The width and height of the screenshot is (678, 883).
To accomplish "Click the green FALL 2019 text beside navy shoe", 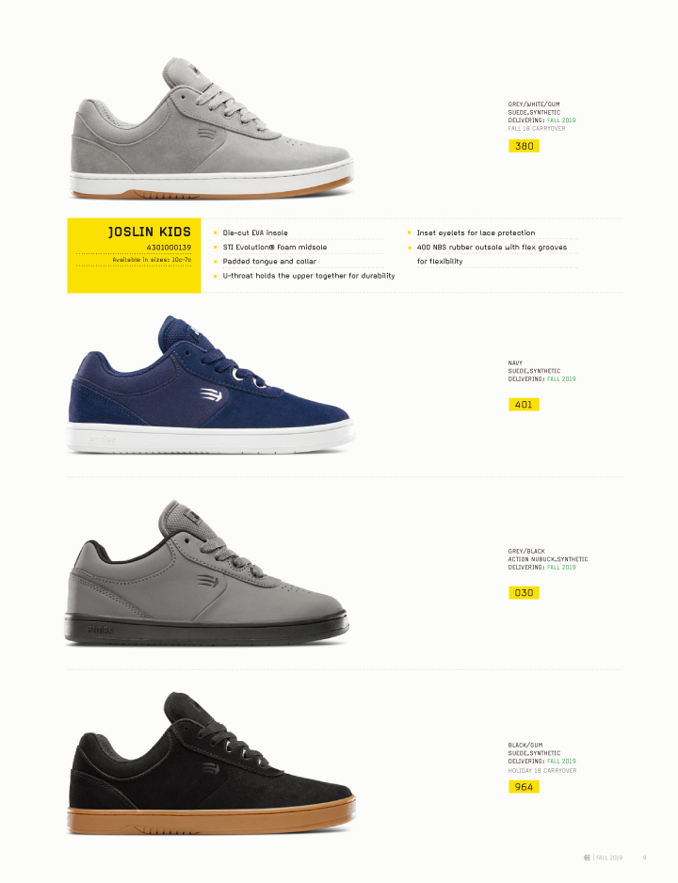I will click(561, 379).
